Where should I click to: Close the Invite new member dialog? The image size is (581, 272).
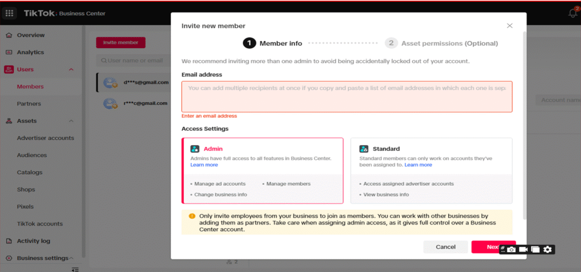pyautogui.click(x=509, y=26)
